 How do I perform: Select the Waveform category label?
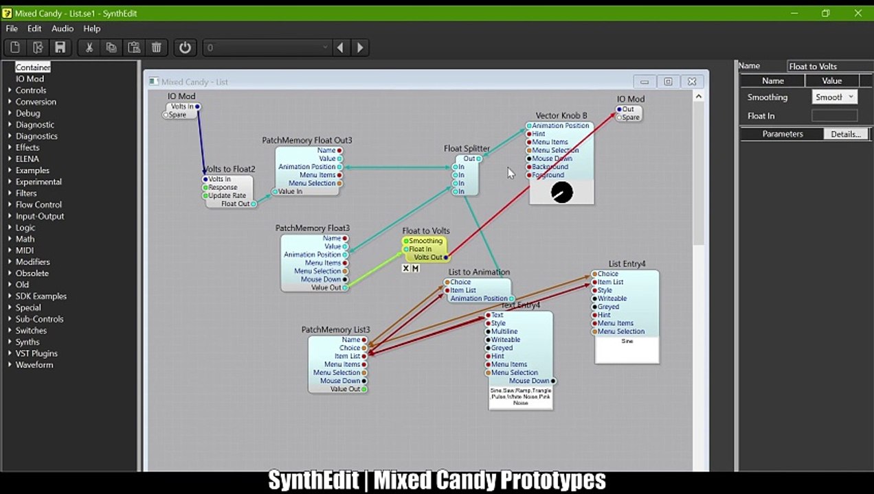(x=34, y=364)
